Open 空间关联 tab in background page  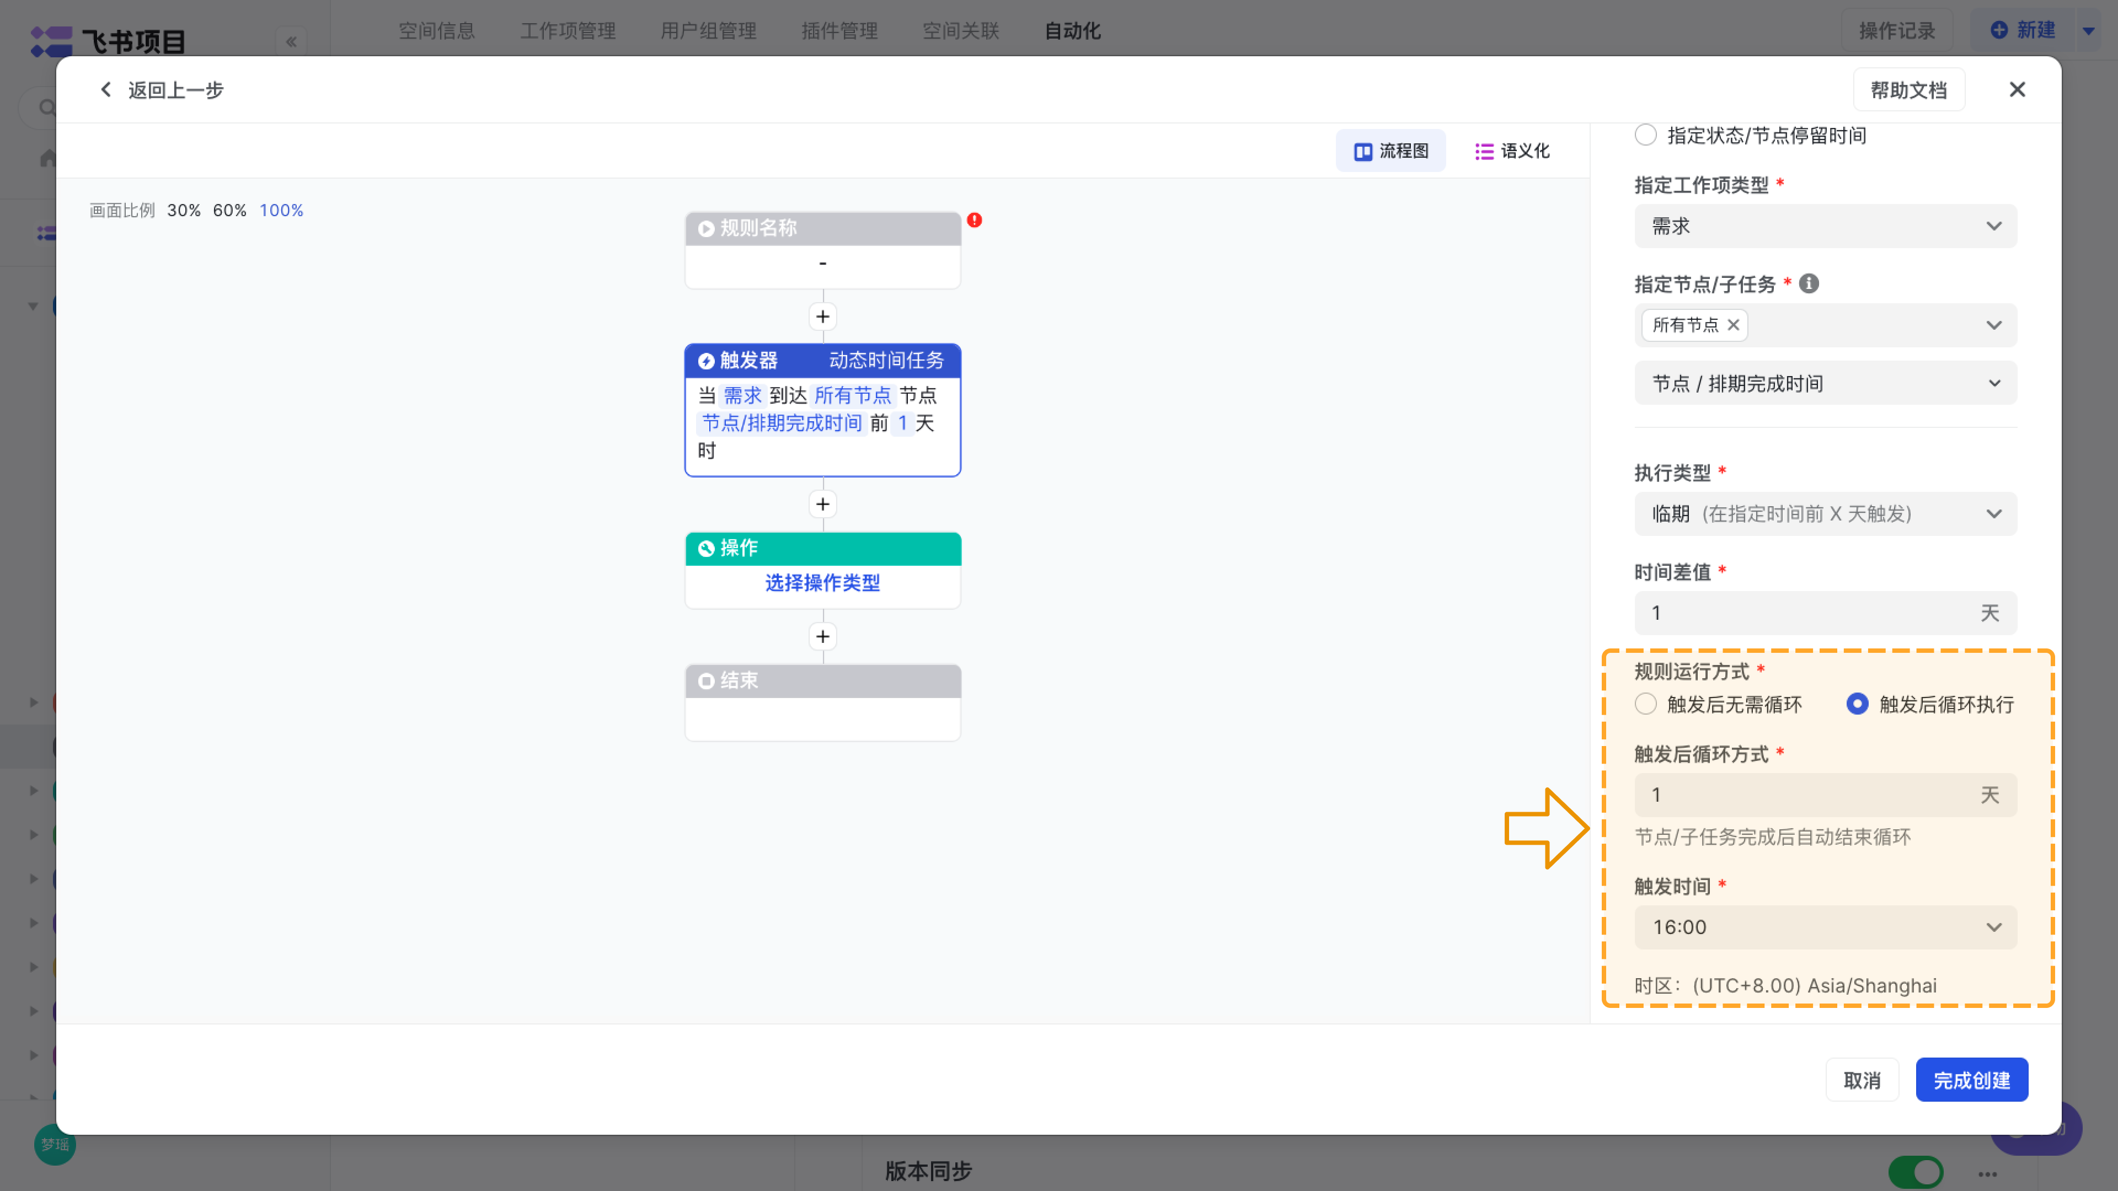[x=961, y=30]
